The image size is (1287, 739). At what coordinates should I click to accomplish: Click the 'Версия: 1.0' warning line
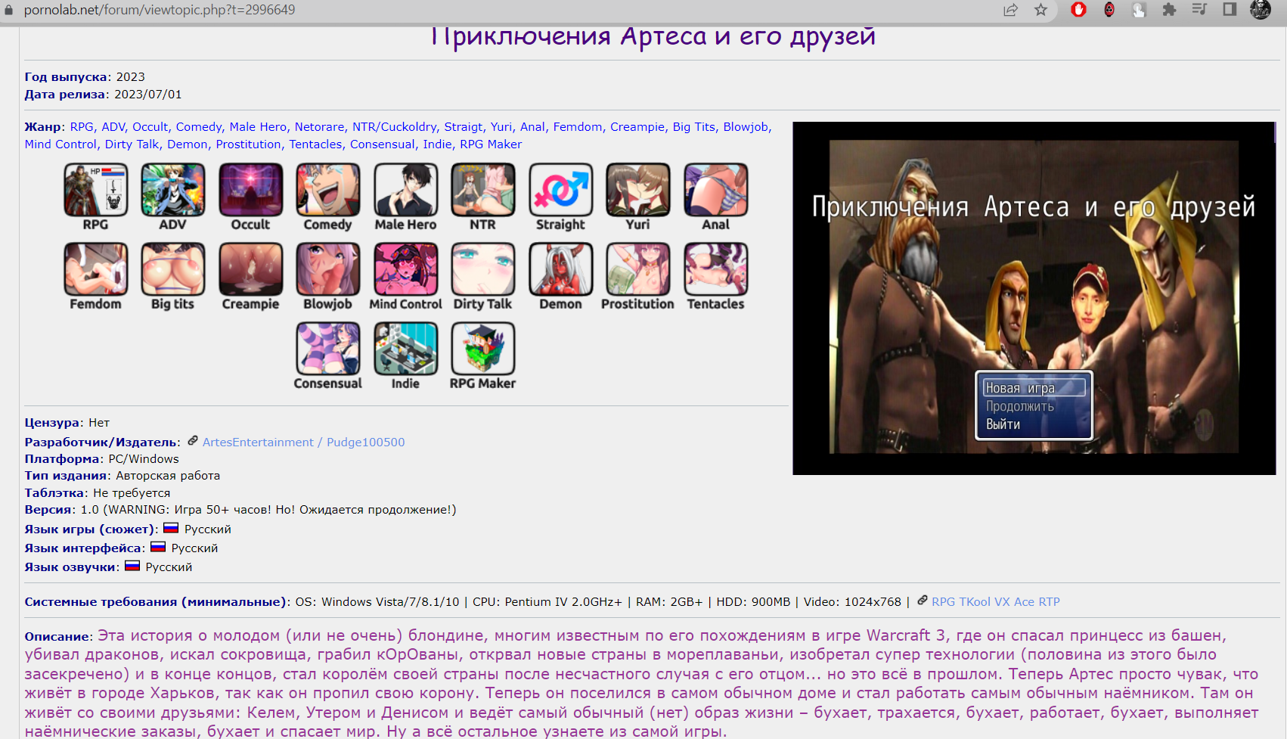[x=240, y=510]
